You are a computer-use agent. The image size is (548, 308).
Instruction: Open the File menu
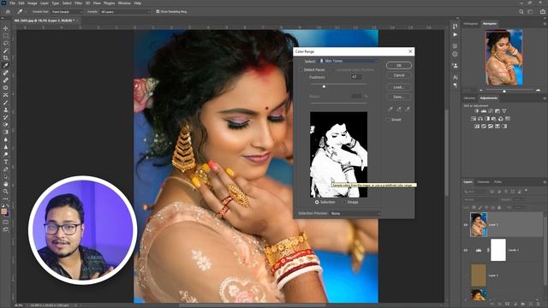click(13, 3)
